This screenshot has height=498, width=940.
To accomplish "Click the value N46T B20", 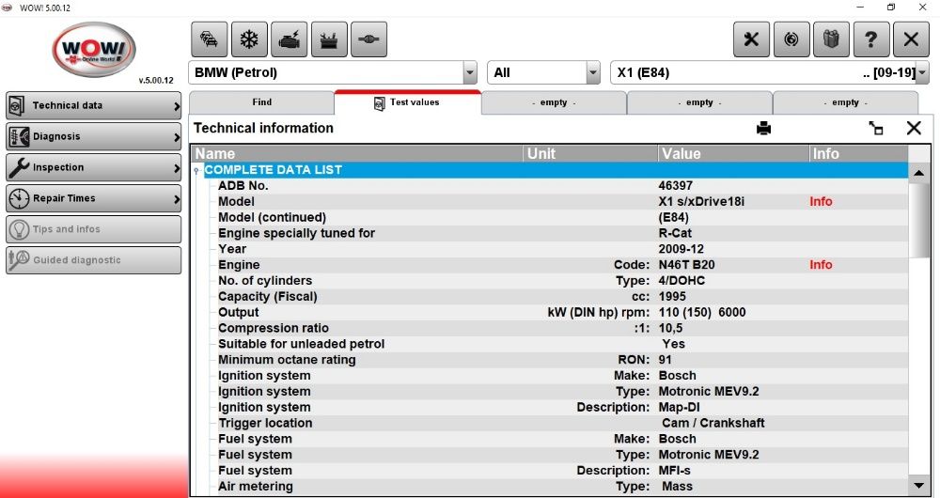I will 686,265.
